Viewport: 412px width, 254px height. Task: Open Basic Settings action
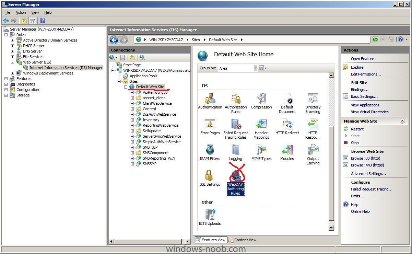tap(364, 96)
